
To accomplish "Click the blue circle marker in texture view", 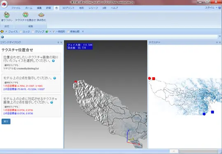I will pos(204,114).
